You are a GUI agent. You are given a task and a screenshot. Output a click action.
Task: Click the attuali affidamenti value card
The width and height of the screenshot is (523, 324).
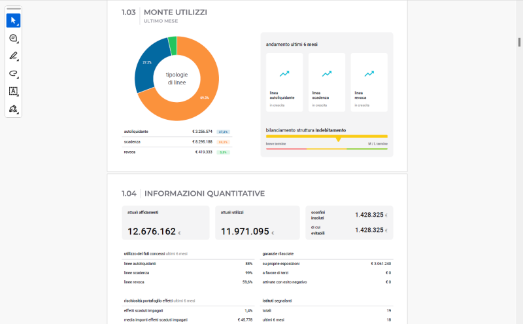pos(166,223)
